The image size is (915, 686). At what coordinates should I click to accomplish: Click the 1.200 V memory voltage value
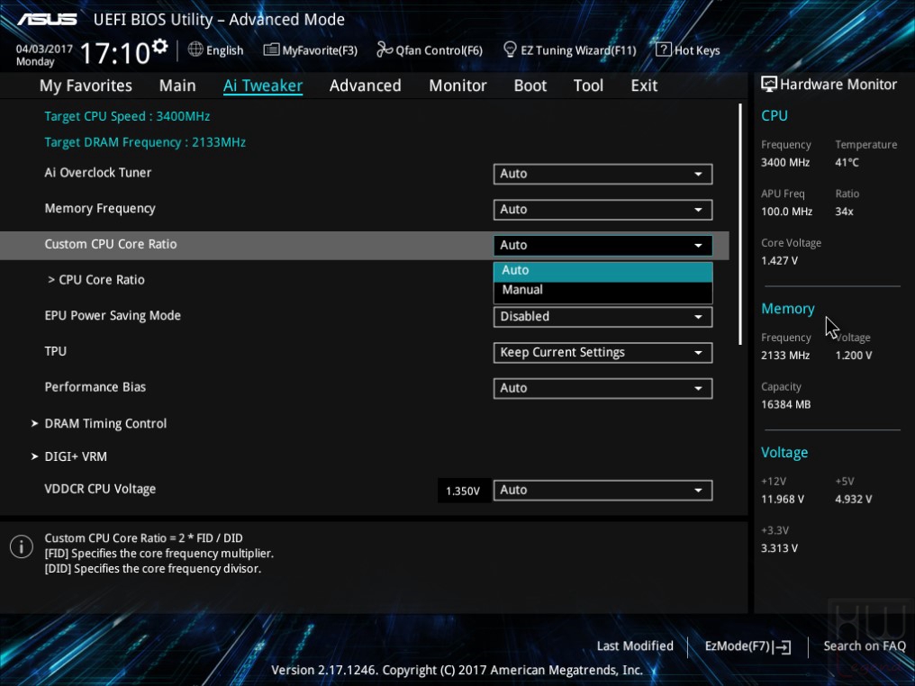pos(854,356)
